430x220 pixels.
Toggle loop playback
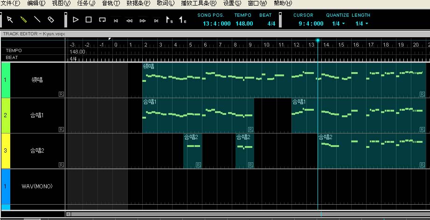click(102, 20)
